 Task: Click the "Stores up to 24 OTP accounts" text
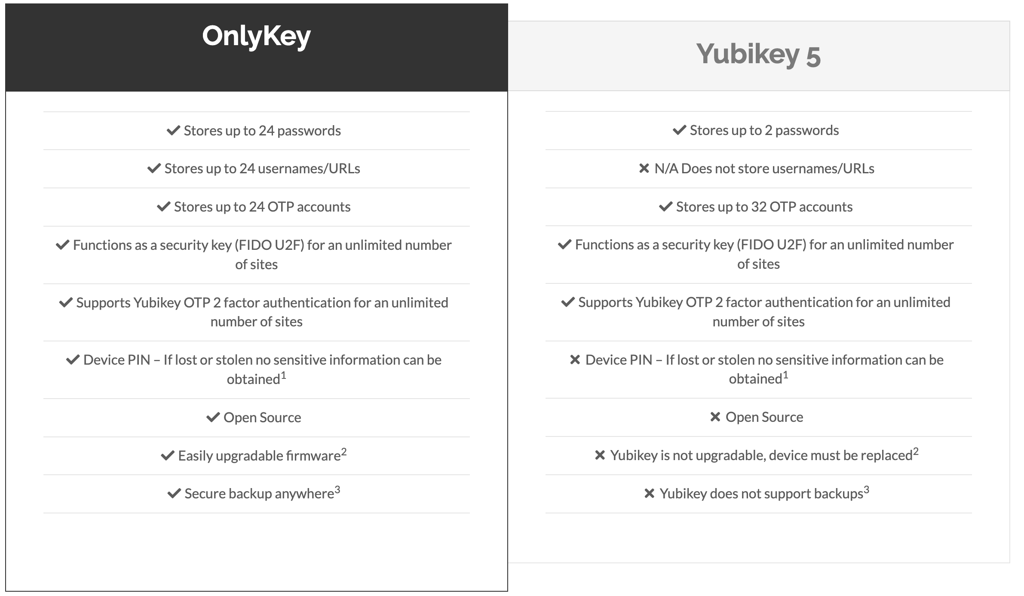point(262,207)
